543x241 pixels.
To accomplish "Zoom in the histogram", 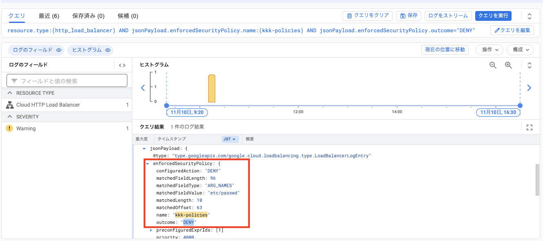I will tap(508, 65).
